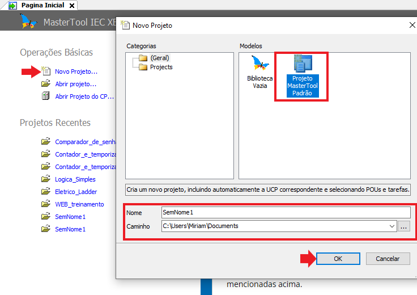
Task: Open the Novo Projeto link
Action: coord(76,71)
